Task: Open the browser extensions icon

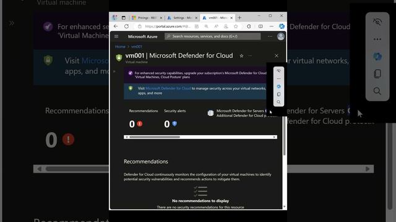Action: click(x=249, y=27)
